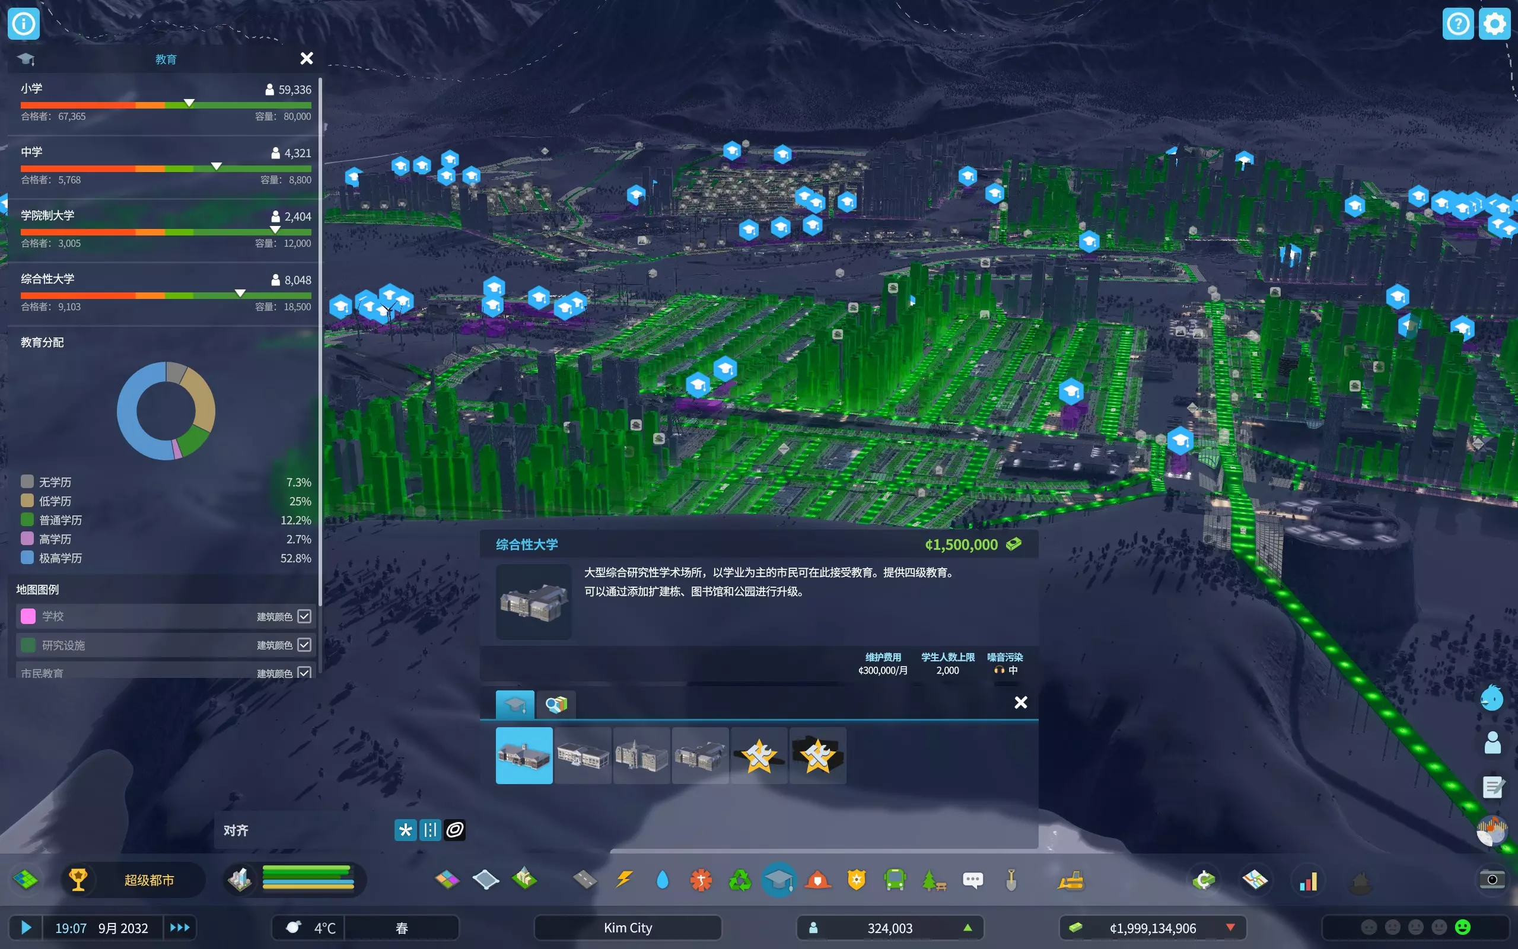Viewport: 1518px width, 949px height.
Task: Close the 教育 info panel
Action: [306, 58]
